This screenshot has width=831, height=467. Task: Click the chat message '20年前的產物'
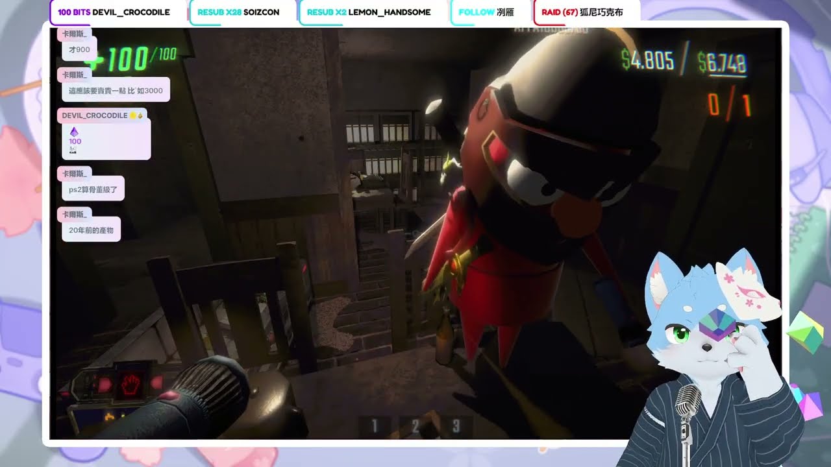[x=91, y=230]
